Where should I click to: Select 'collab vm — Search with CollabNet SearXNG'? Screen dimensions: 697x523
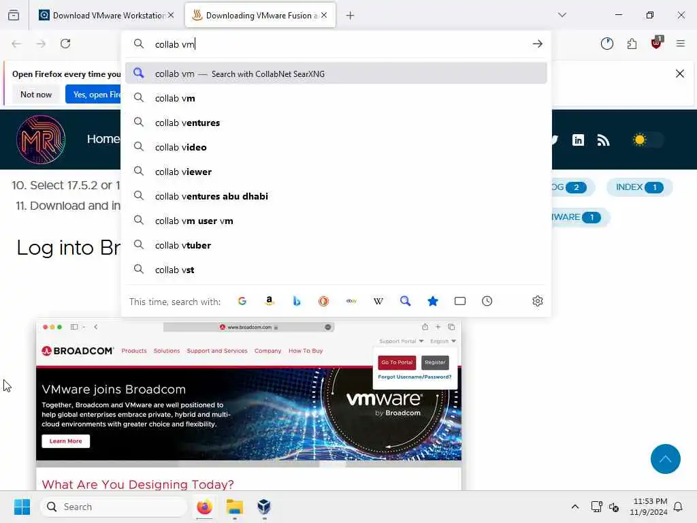(336, 74)
